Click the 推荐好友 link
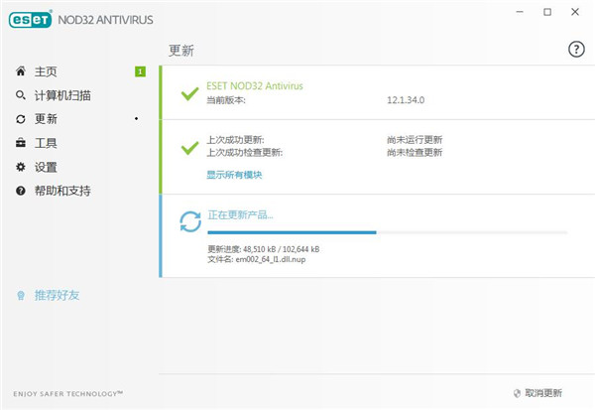The width and height of the screenshot is (595, 410). (x=57, y=295)
